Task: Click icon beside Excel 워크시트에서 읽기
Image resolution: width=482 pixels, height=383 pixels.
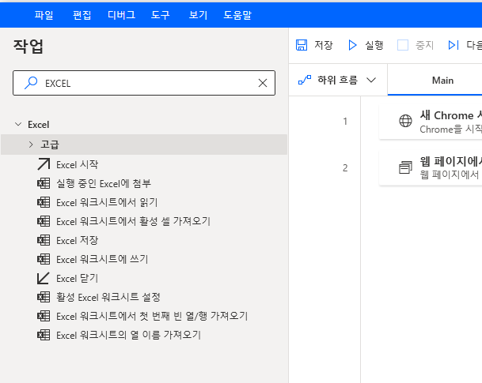Action: (44, 202)
